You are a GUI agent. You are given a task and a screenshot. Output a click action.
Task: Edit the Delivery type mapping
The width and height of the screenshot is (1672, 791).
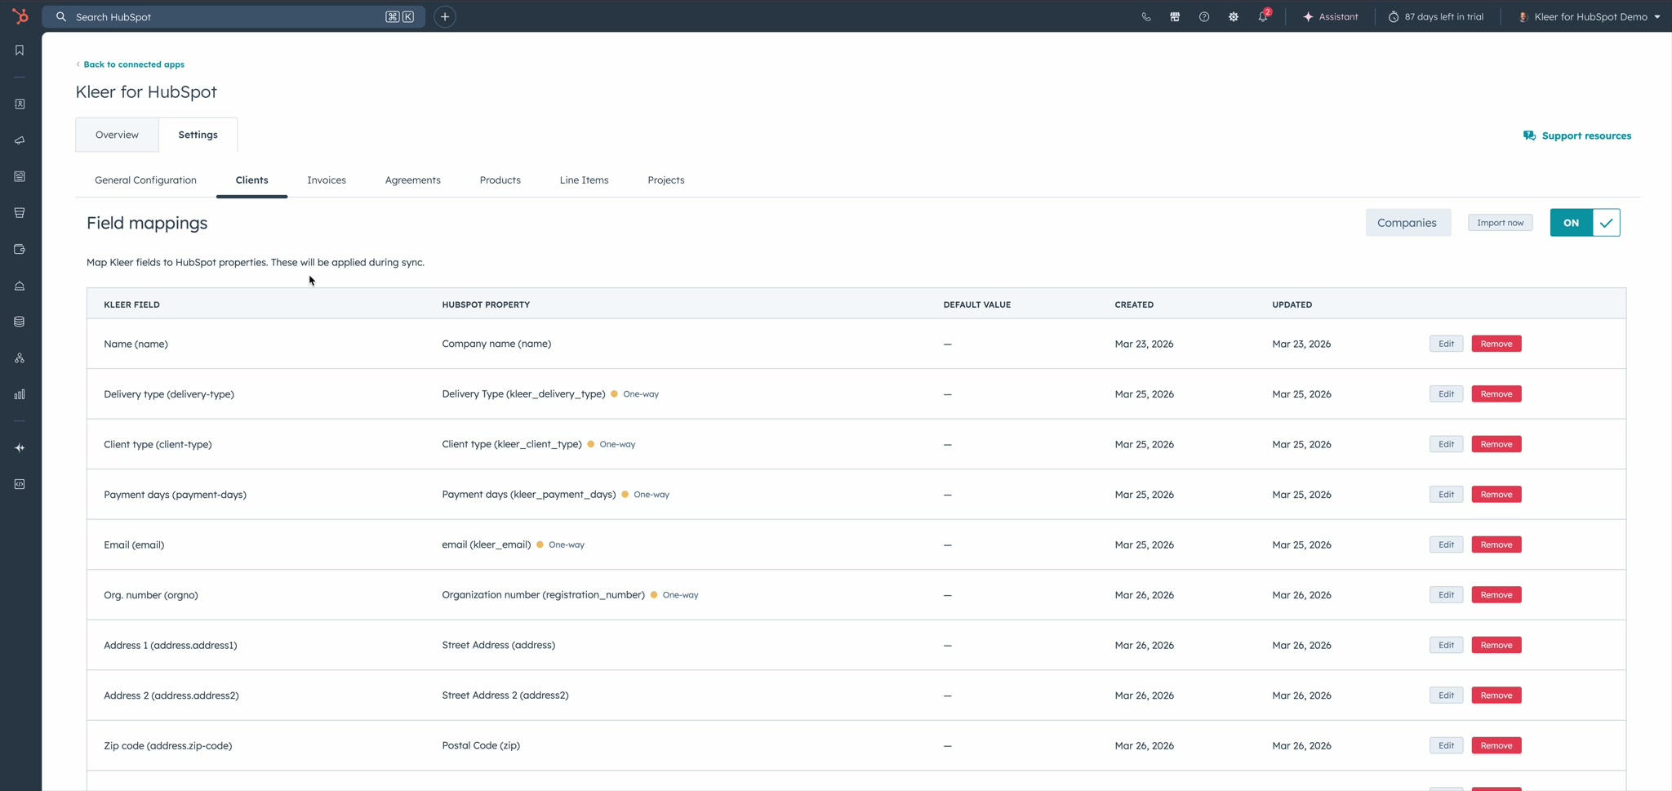[1446, 394]
